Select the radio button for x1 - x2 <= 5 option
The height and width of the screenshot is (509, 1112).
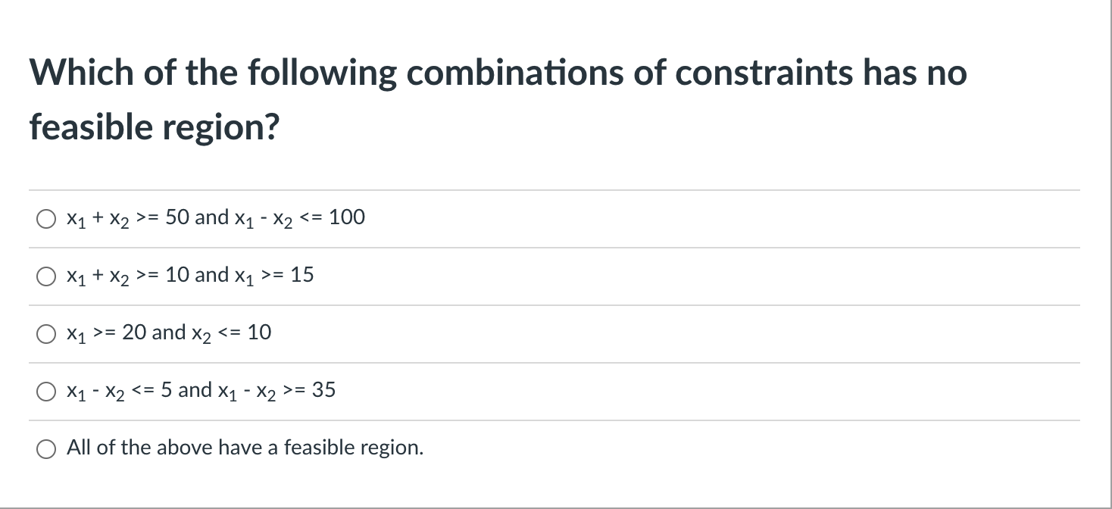[x=45, y=392]
